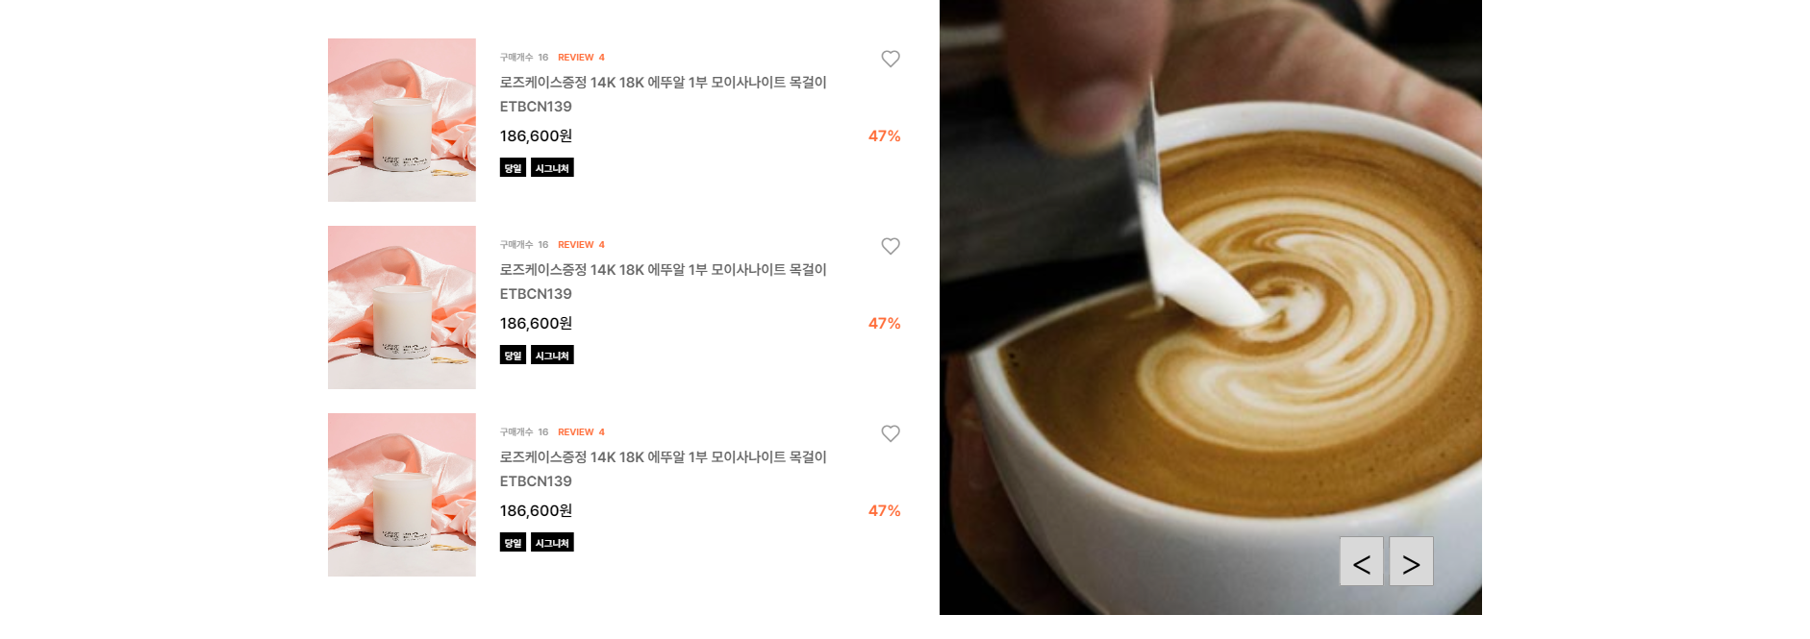1810x639 pixels.
Task: Open third candle product thumbnail
Action: point(402,495)
